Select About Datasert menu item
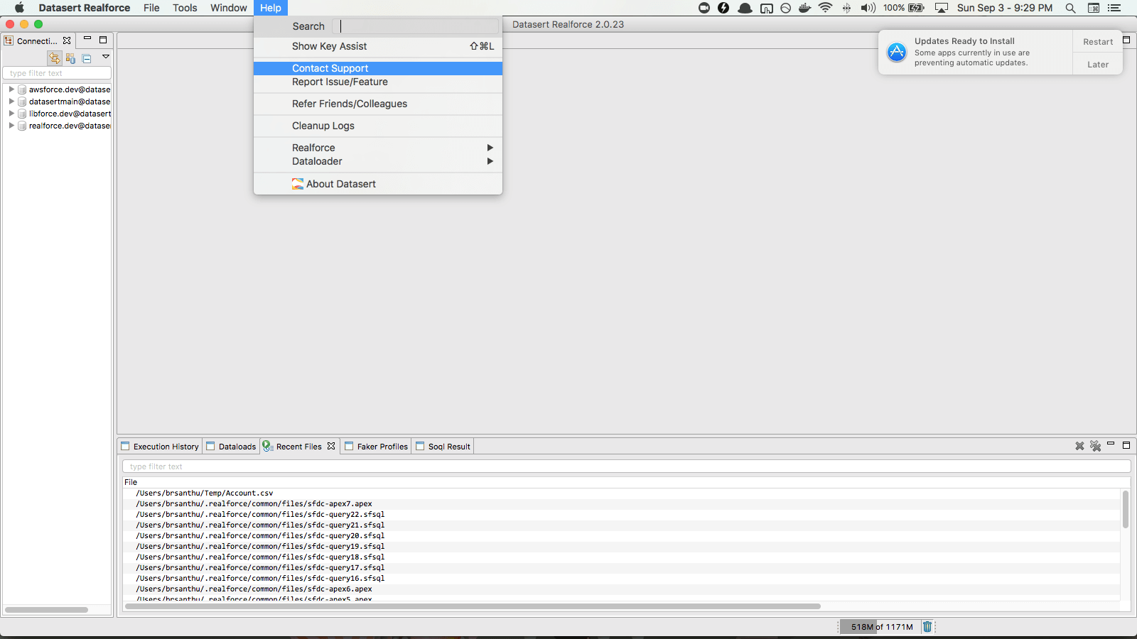Viewport: 1137px width, 639px height. [340, 184]
